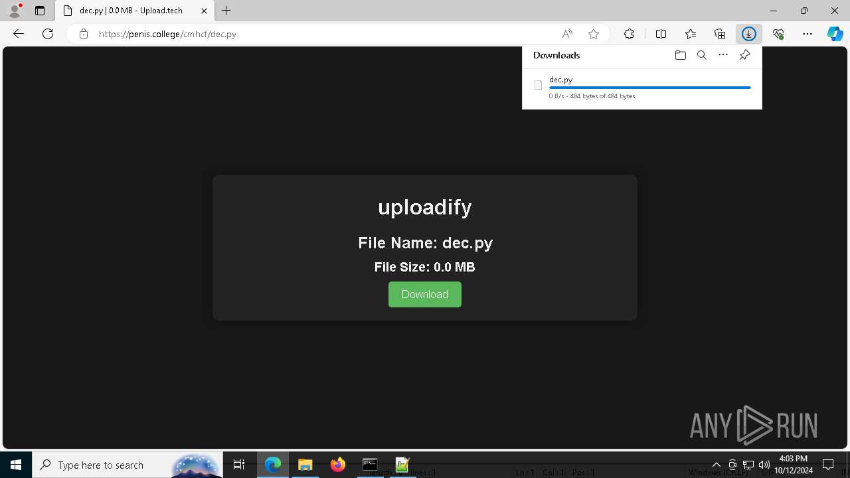The image size is (850, 478).
Task: Refresh the current page
Action: [x=48, y=34]
